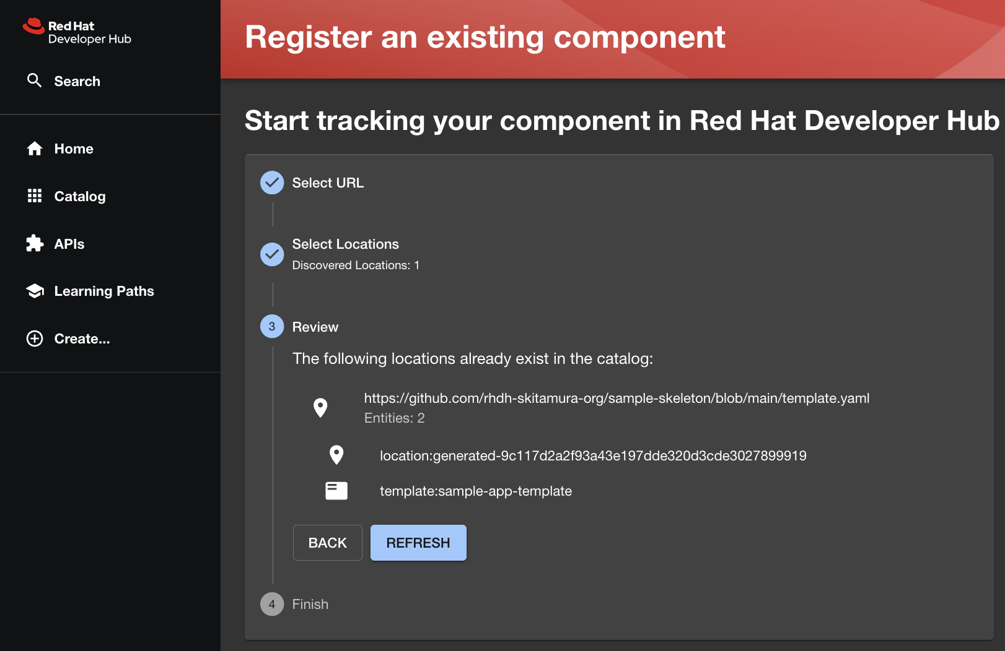1005x651 pixels.
Task: Go to the Select URL step
Action: coord(328,183)
